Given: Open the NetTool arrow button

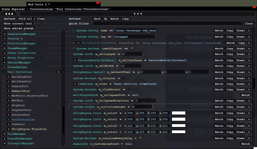Looking at the screenshot, I should coord(9,101).
